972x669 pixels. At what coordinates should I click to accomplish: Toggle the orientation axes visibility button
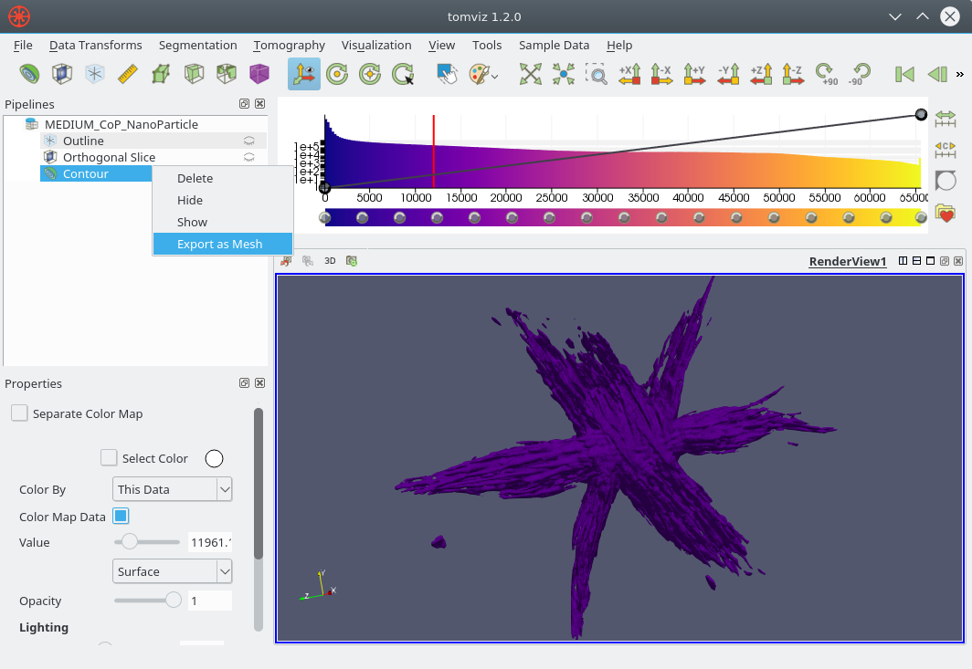(303, 74)
